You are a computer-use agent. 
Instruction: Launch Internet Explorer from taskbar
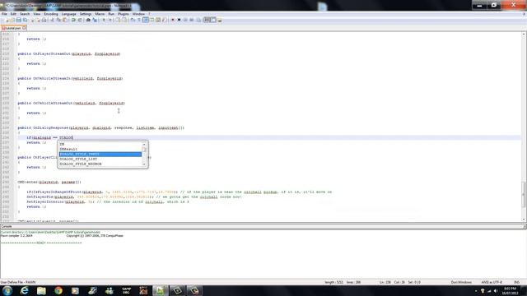(24, 290)
